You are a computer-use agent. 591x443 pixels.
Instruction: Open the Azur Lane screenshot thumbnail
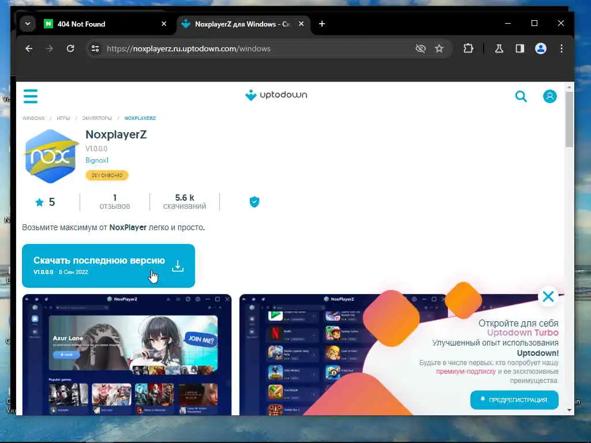point(127,355)
